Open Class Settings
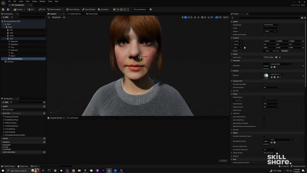307x173 pixels. [72, 10]
